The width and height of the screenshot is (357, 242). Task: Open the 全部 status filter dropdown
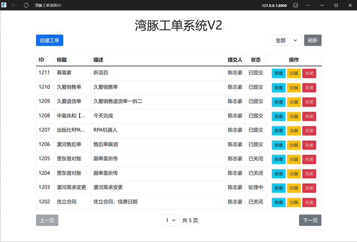(x=286, y=40)
